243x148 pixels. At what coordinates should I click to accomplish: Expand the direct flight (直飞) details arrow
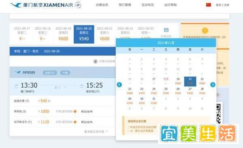(x=65, y=87)
